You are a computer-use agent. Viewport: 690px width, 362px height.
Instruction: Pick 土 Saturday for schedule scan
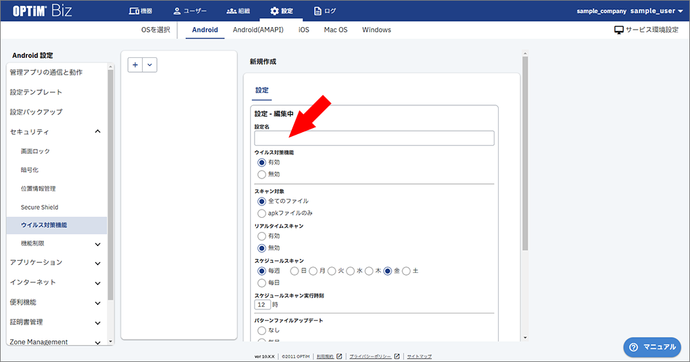pos(406,271)
